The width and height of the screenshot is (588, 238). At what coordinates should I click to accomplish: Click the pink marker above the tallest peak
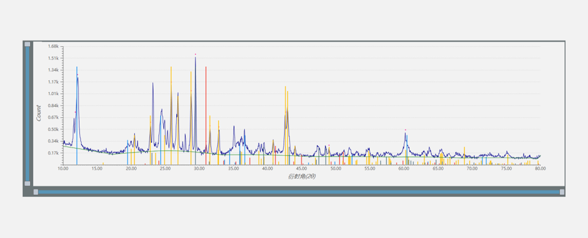pyautogui.click(x=195, y=55)
